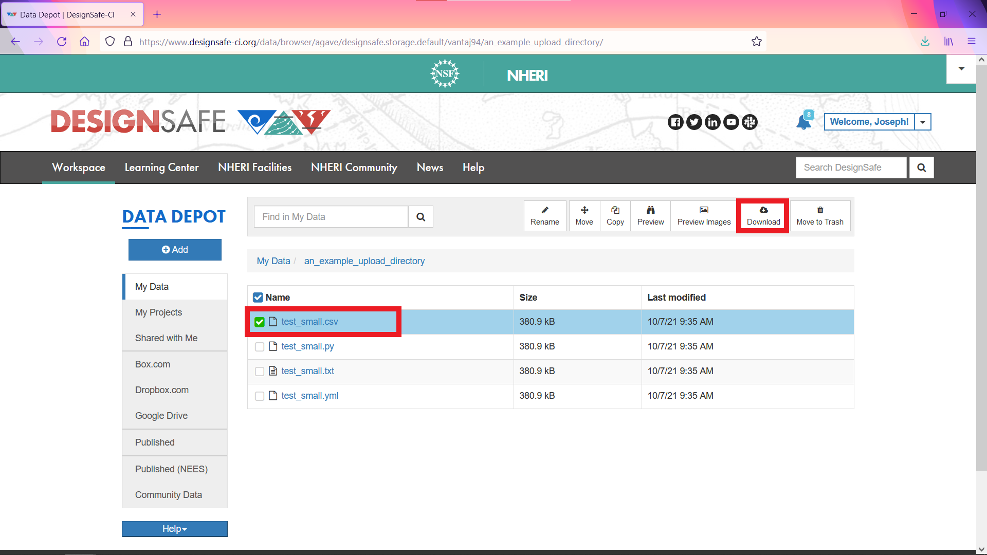Click the Download cloud icon
This screenshot has height=555, width=987.
[762, 215]
